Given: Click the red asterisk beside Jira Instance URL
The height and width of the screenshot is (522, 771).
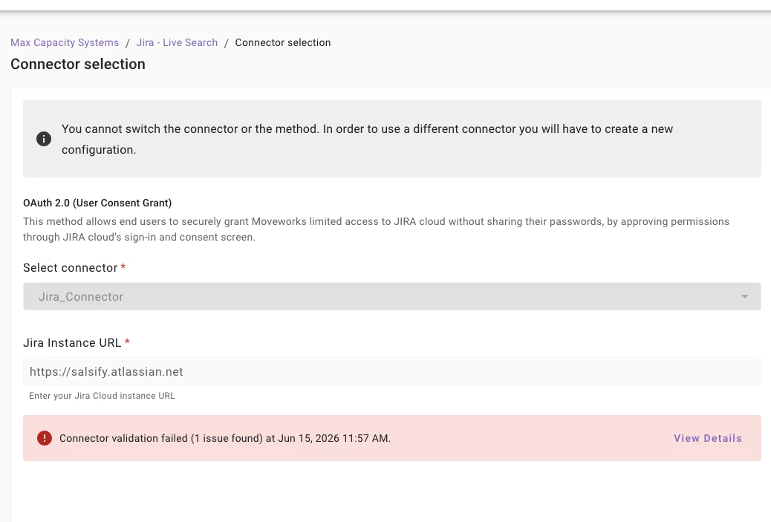Looking at the screenshot, I should (127, 342).
